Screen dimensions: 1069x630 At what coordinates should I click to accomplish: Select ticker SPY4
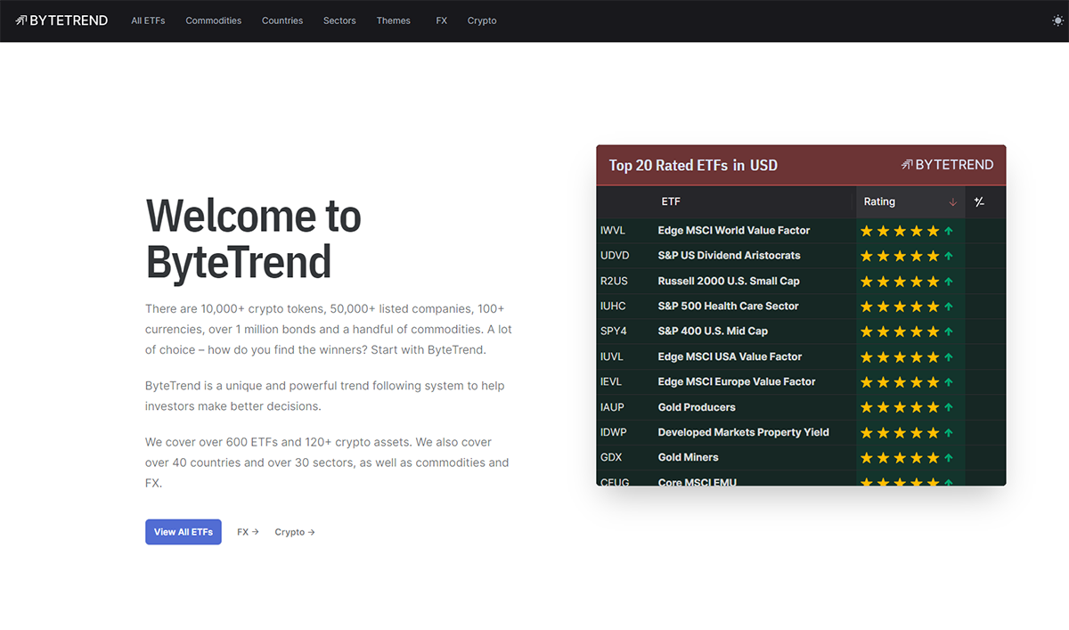(x=613, y=331)
